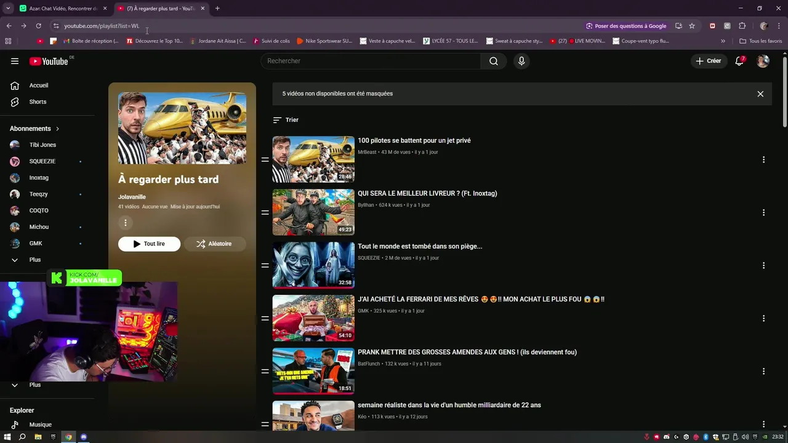This screenshot has height=443, width=788.
Task: Open the SQUEEZIE subscription channel
Action: point(42,161)
